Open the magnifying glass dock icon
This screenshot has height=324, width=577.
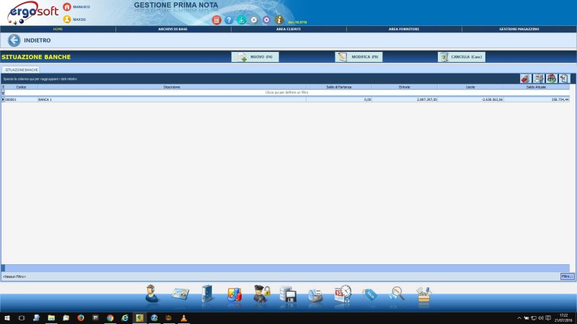(397, 294)
